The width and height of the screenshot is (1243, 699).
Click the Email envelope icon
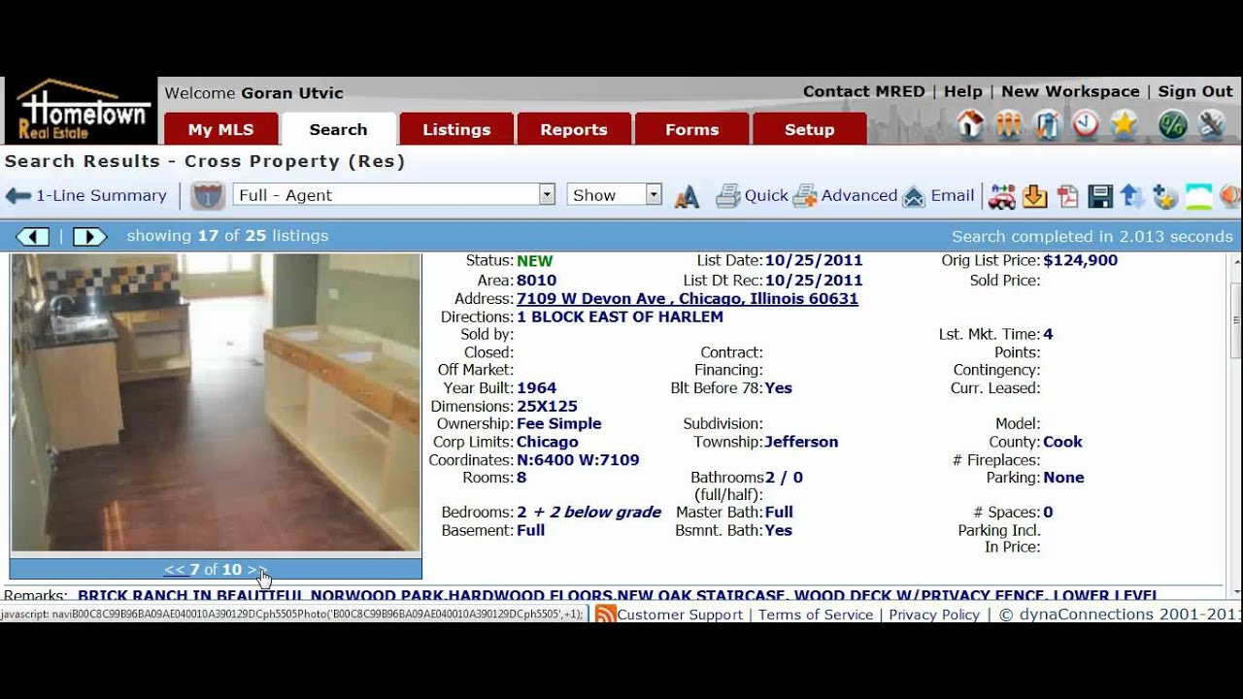pyautogui.click(x=914, y=196)
